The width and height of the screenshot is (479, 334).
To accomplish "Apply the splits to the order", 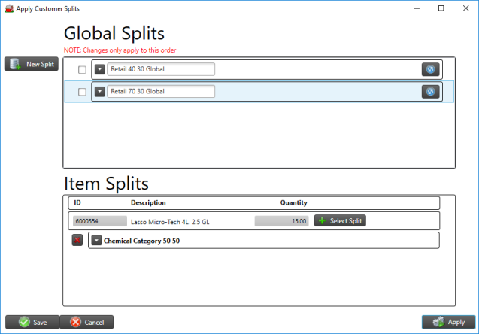I will click(449, 322).
